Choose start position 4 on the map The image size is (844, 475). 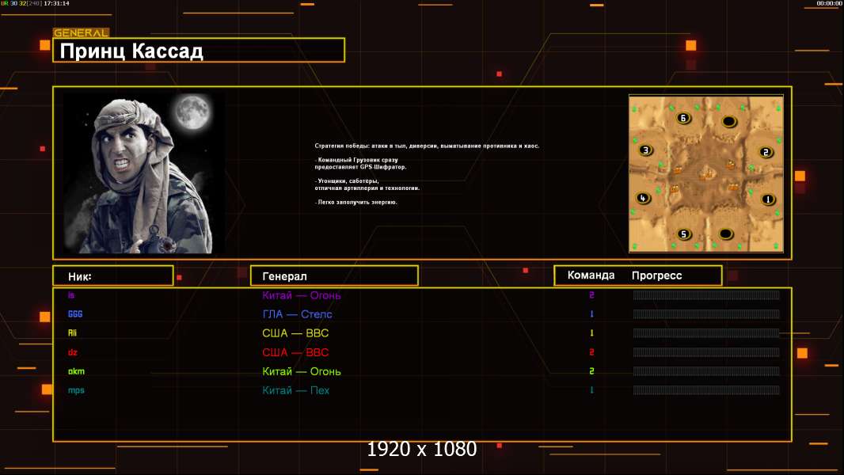(643, 198)
